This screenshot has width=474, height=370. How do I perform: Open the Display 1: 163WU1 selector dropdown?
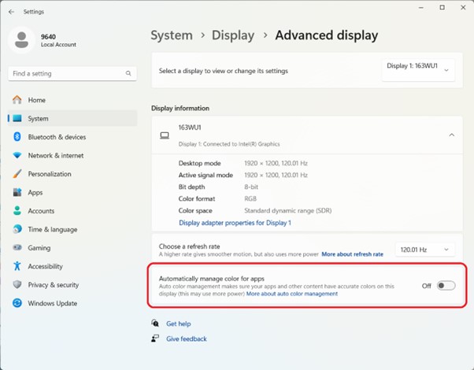coord(418,70)
